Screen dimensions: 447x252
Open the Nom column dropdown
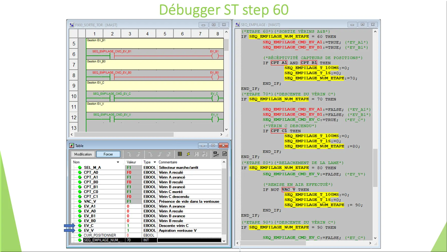[118, 162]
